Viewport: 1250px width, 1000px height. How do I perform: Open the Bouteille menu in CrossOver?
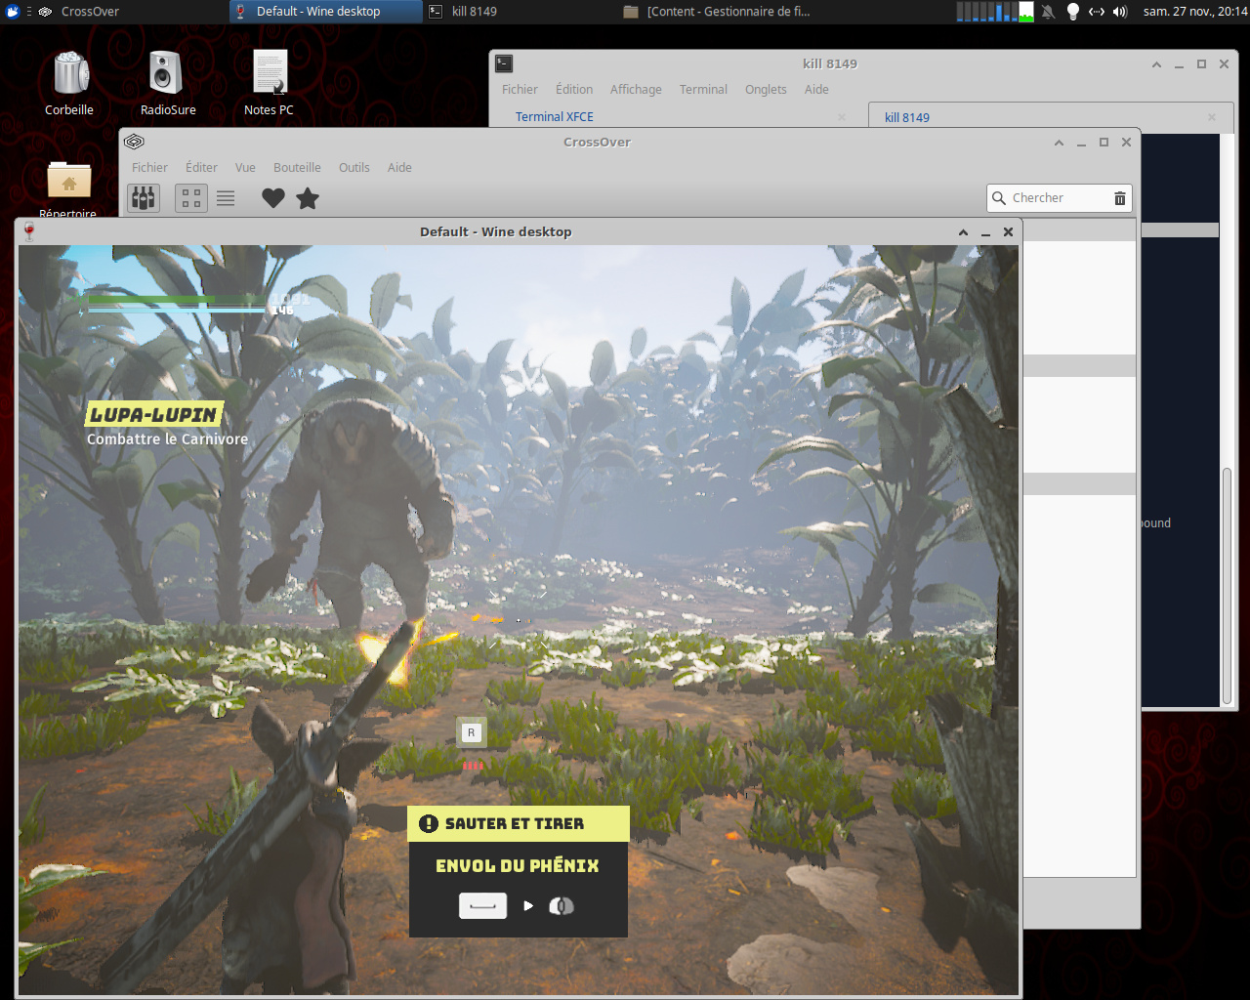point(297,167)
